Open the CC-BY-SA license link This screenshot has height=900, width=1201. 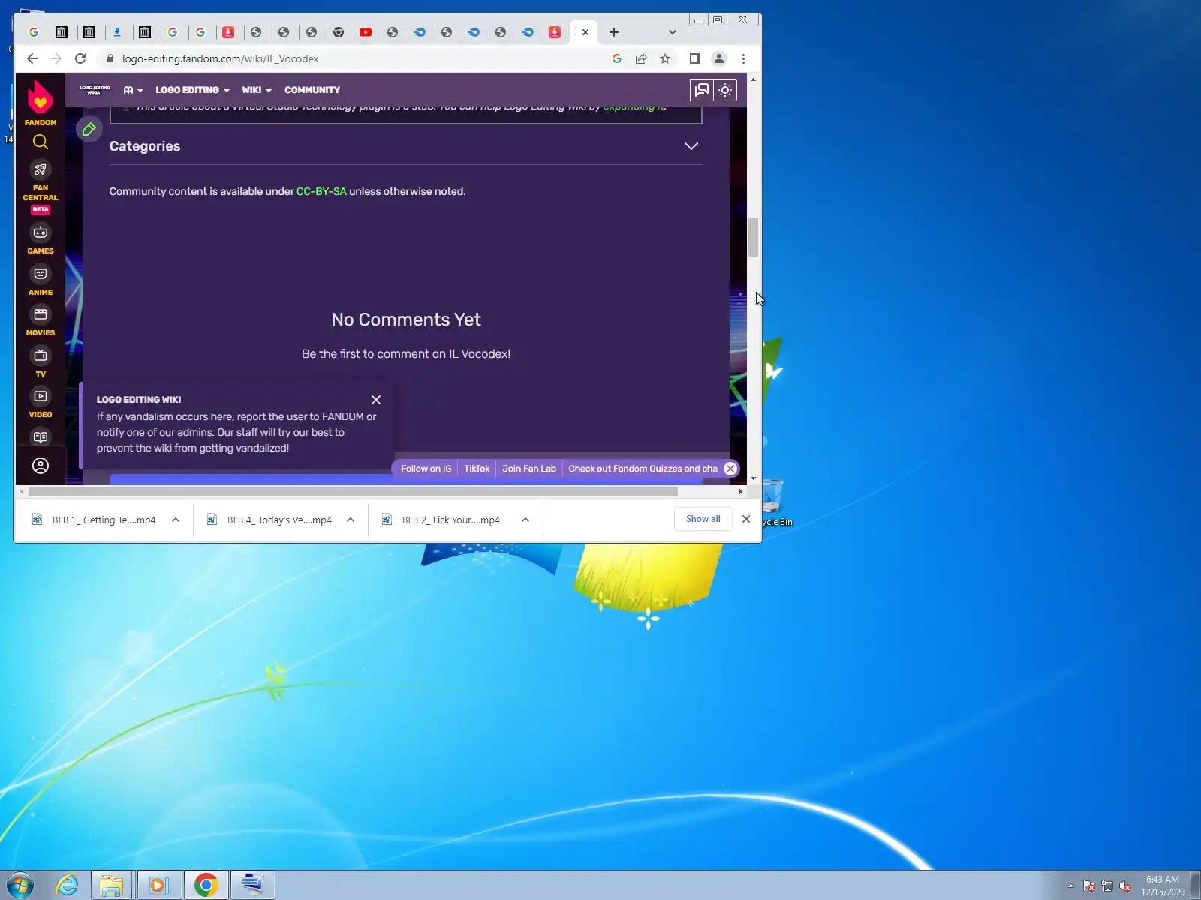click(x=321, y=191)
